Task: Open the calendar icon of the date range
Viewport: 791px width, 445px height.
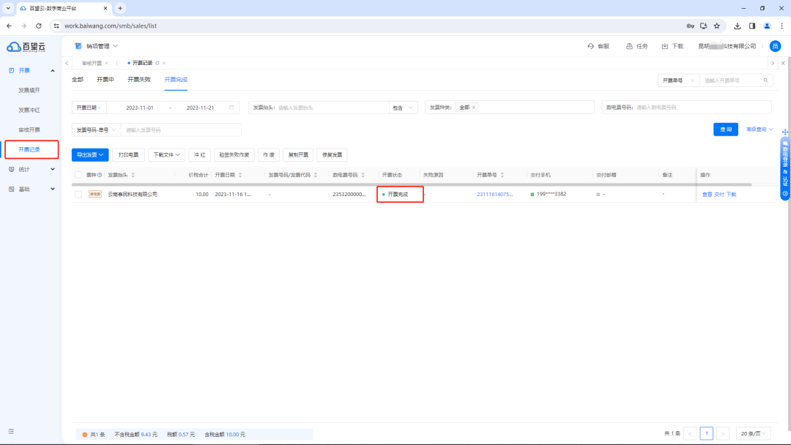Action: (x=231, y=108)
